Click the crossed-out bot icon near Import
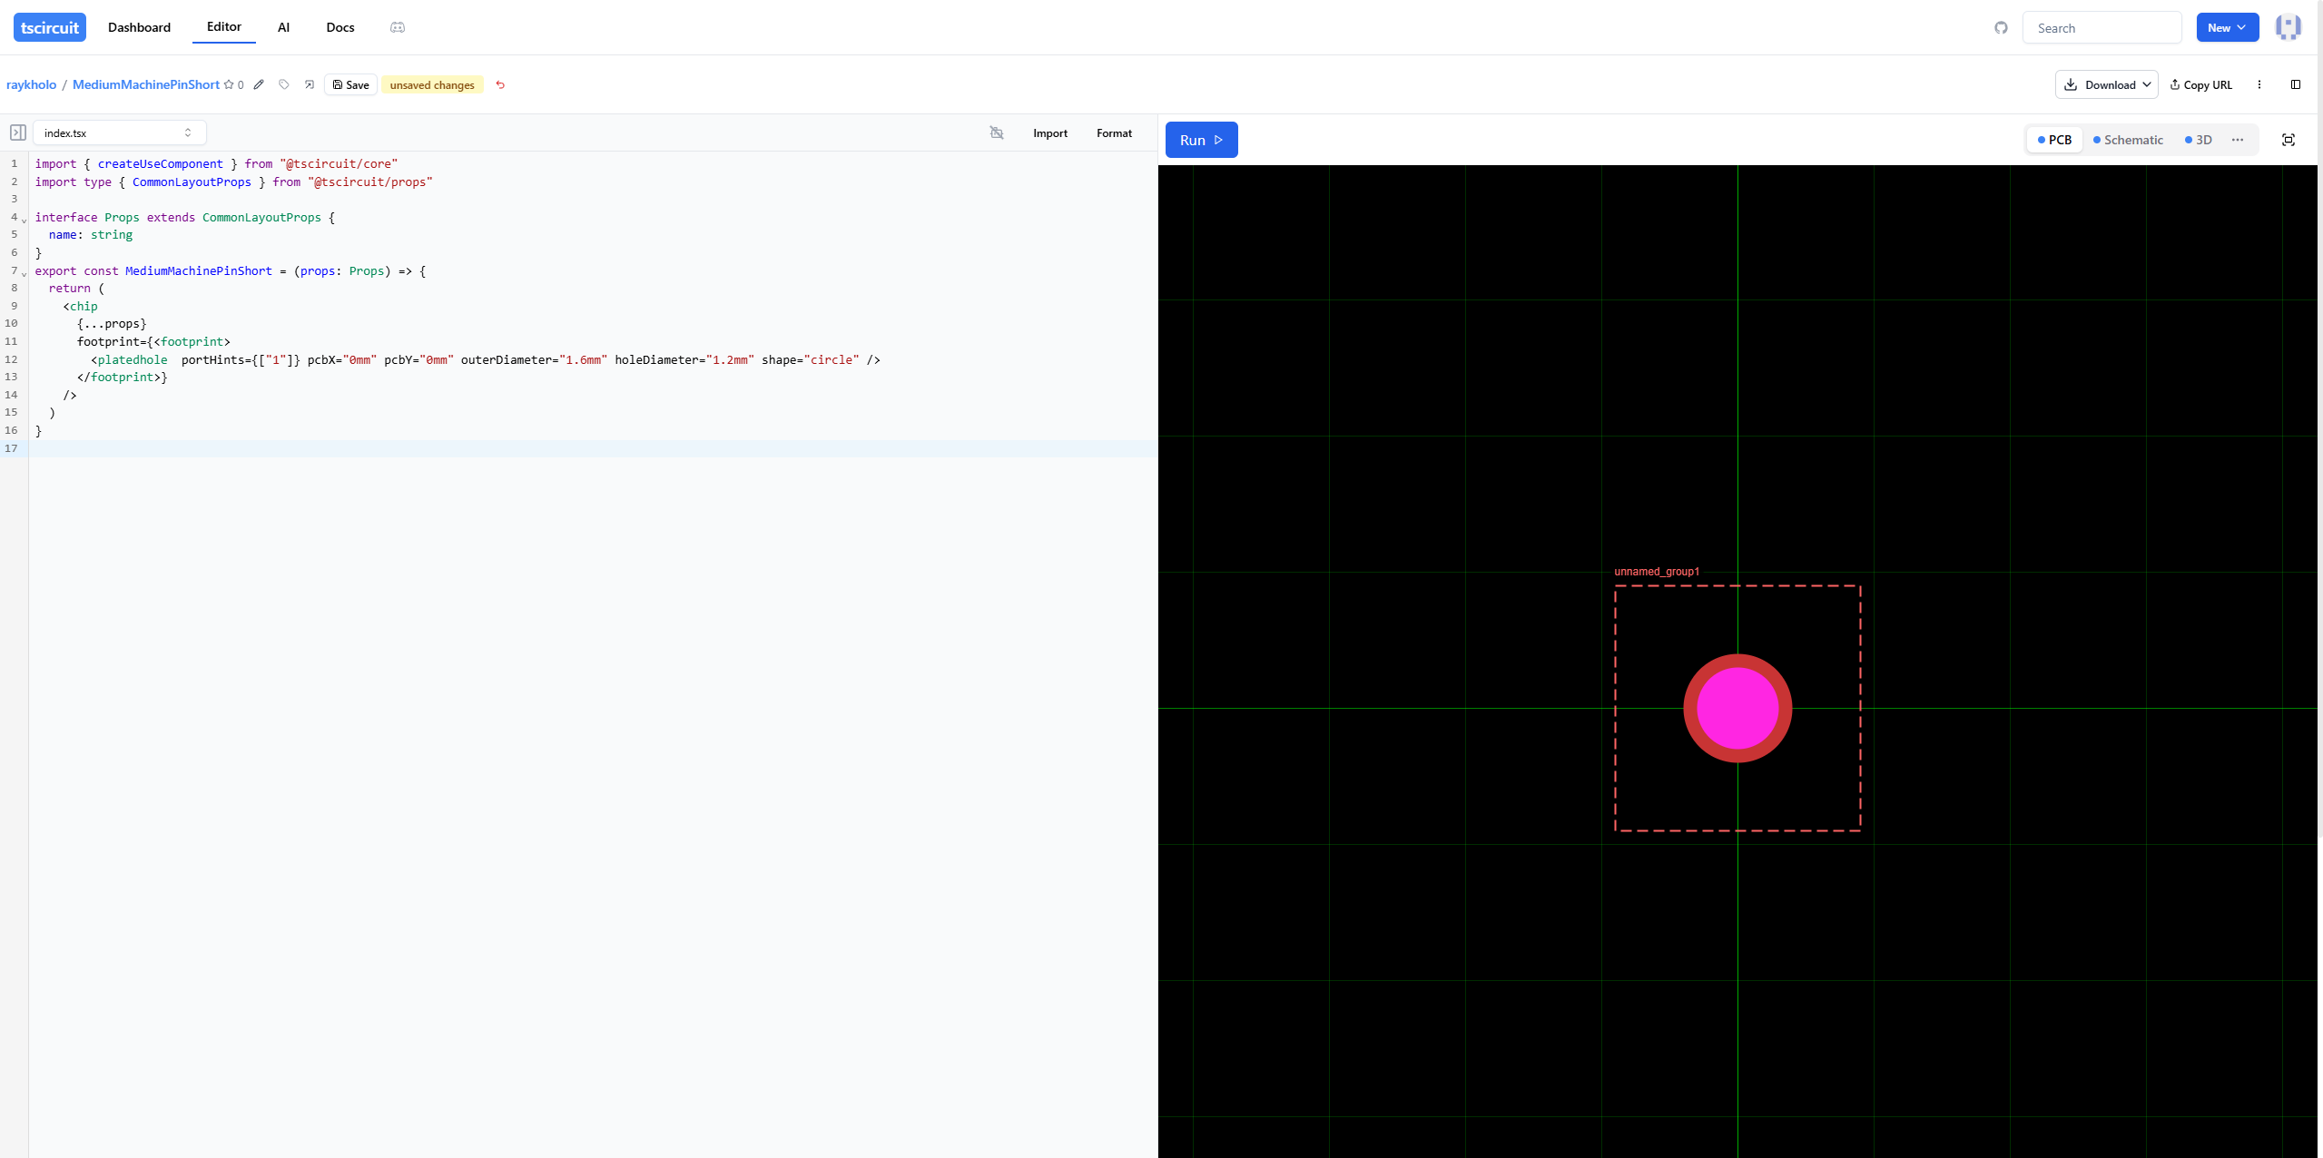This screenshot has height=1158, width=2323. (x=997, y=132)
